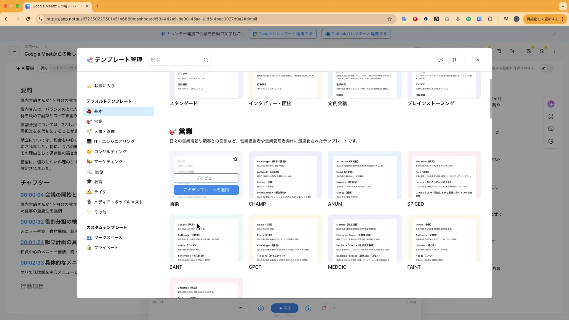Click the template search input field

[x=178, y=60]
